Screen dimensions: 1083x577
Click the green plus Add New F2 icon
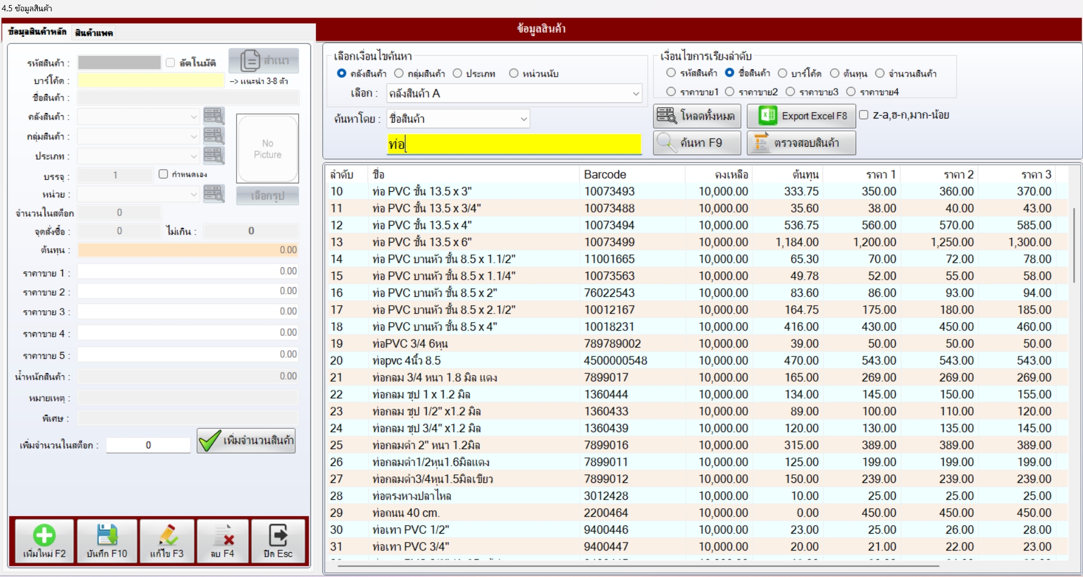[44, 535]
